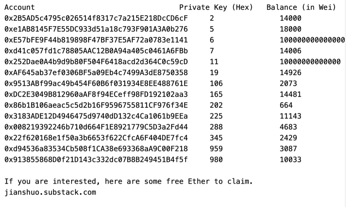Click the 100000000000000 balance value
348x207 pixels.
312,40
